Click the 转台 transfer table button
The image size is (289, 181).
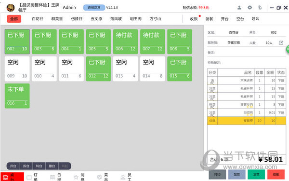tap(39, 166)
